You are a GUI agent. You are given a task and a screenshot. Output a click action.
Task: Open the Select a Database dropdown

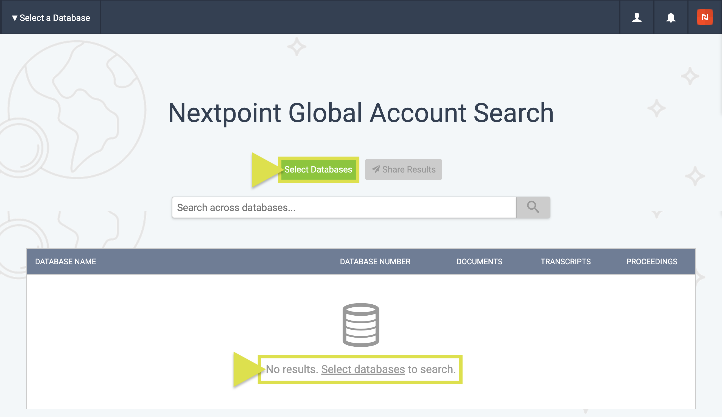click(51, 18)
